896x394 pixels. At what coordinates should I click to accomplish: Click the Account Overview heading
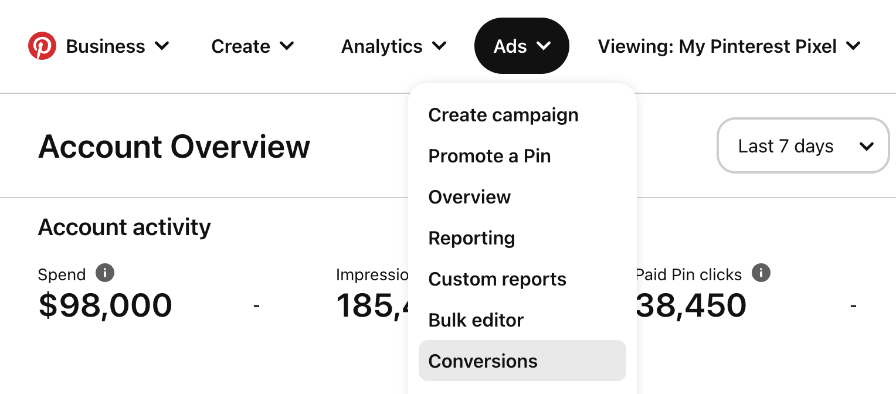click(174, 147)
